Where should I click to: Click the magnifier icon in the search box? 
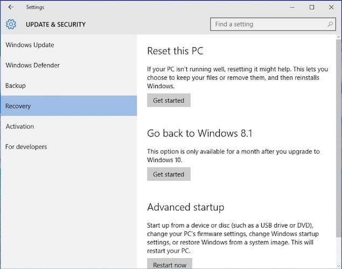pyautogui.click(x=330, y=24)
